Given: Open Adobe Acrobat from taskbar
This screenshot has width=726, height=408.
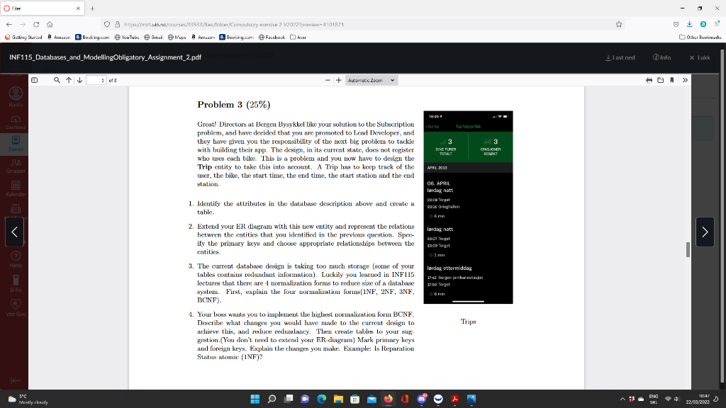Looking at the screenshot, I should (454, 399).
